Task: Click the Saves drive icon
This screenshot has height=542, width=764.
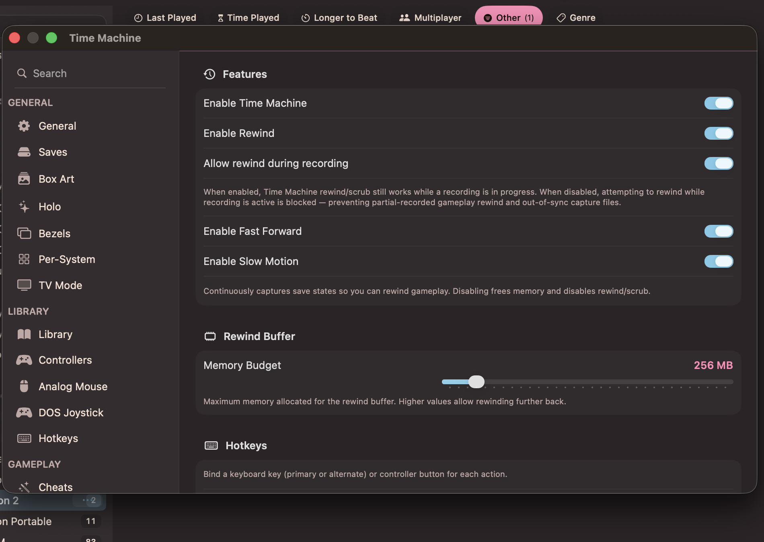Action: point(24,152)
